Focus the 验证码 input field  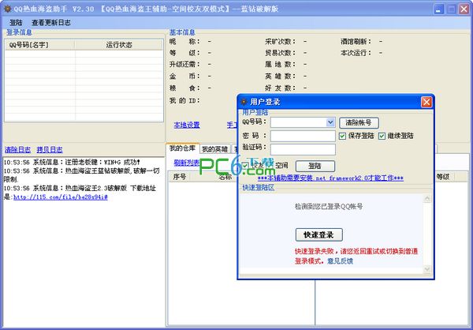(x=303, y=149)
